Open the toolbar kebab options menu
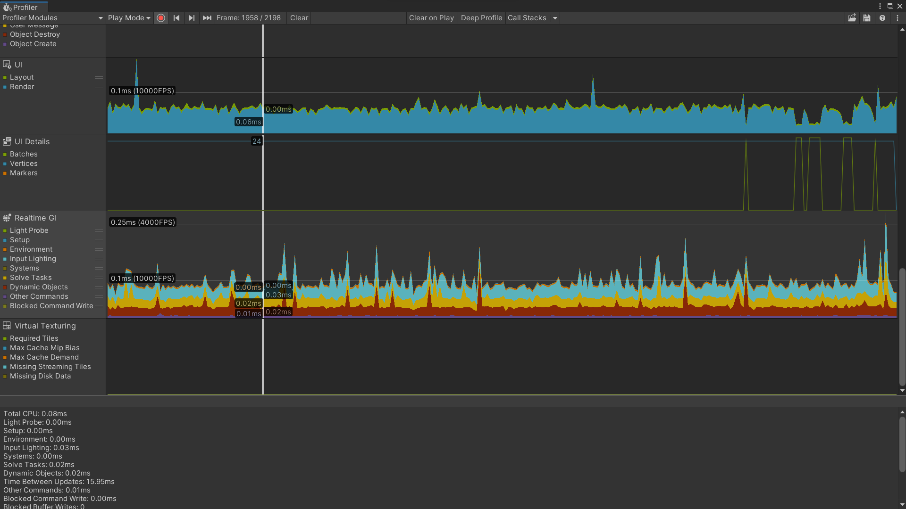 (898, 18)
